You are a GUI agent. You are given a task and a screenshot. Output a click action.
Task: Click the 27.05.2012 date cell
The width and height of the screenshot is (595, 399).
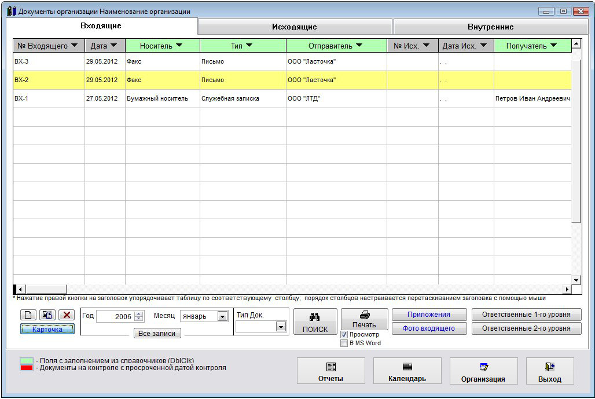tap(105, 99)
